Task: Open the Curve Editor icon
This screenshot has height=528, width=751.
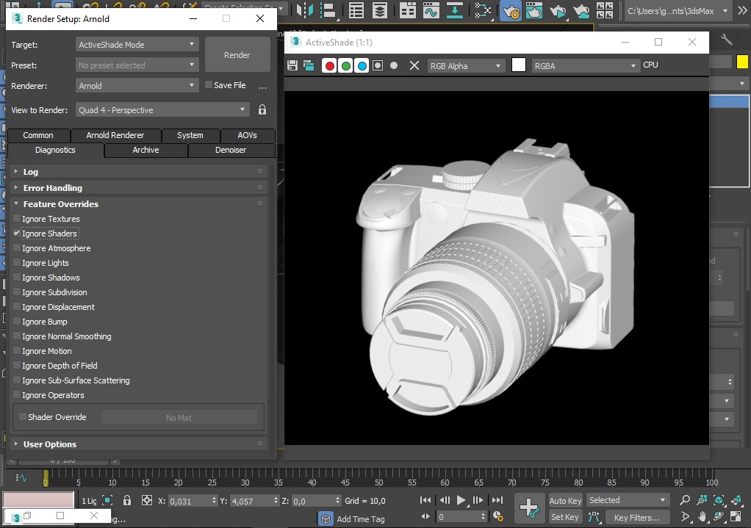Action: 431,10
